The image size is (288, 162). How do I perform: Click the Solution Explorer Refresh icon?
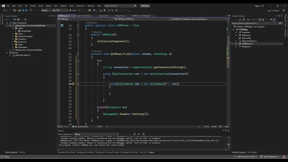tap(256, 20)
